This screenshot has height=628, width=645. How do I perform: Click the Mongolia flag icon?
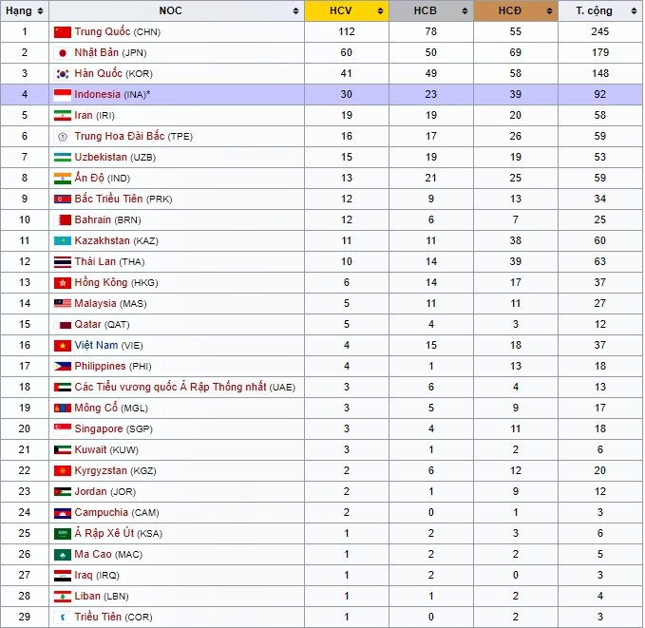coord(63,409)
